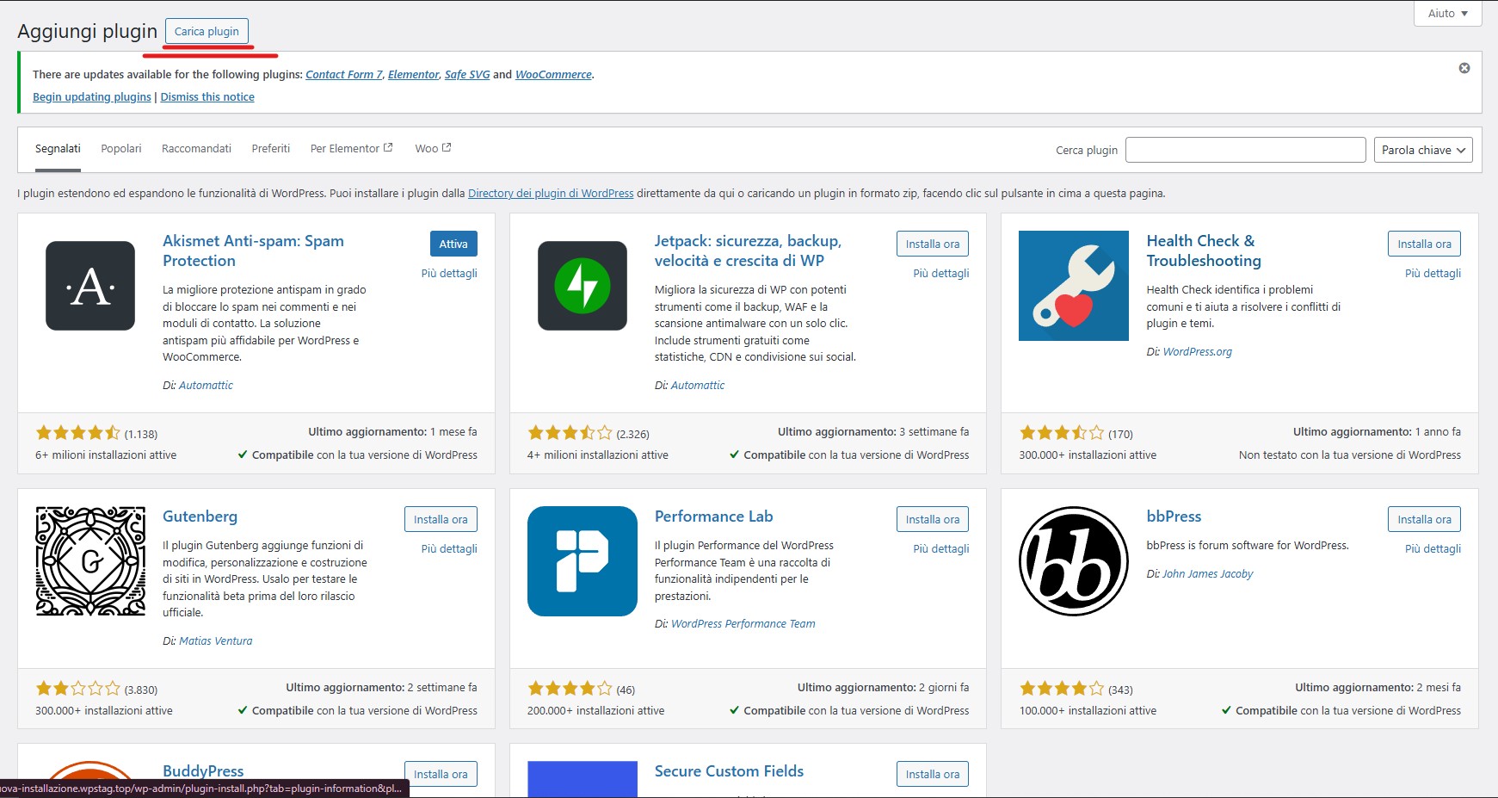Open Più dettagli for Akismet
Viewport: 1498px width, 798px height.
[x=449, y=274]
